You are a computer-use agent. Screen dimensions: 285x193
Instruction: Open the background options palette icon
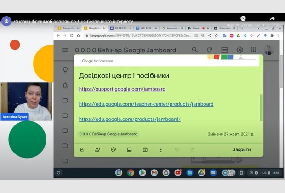(114, 150)
